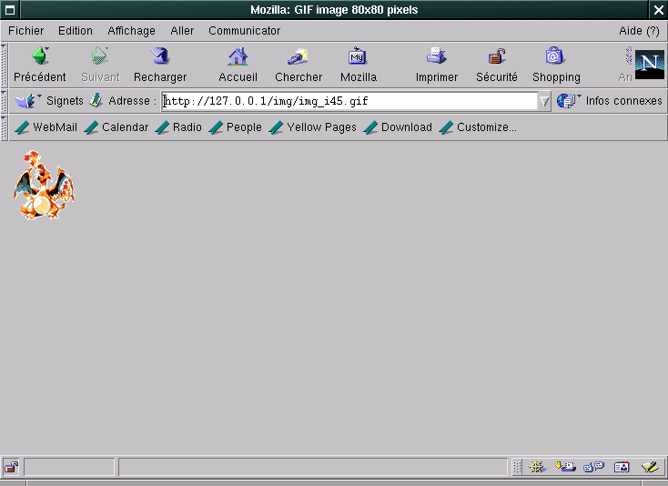Open the Affichage menu
This screenshot has height=486, width=668.
[x=131, y=30]
